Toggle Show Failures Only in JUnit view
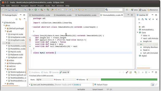Screen dimensions: 162x91 (127, 72)
